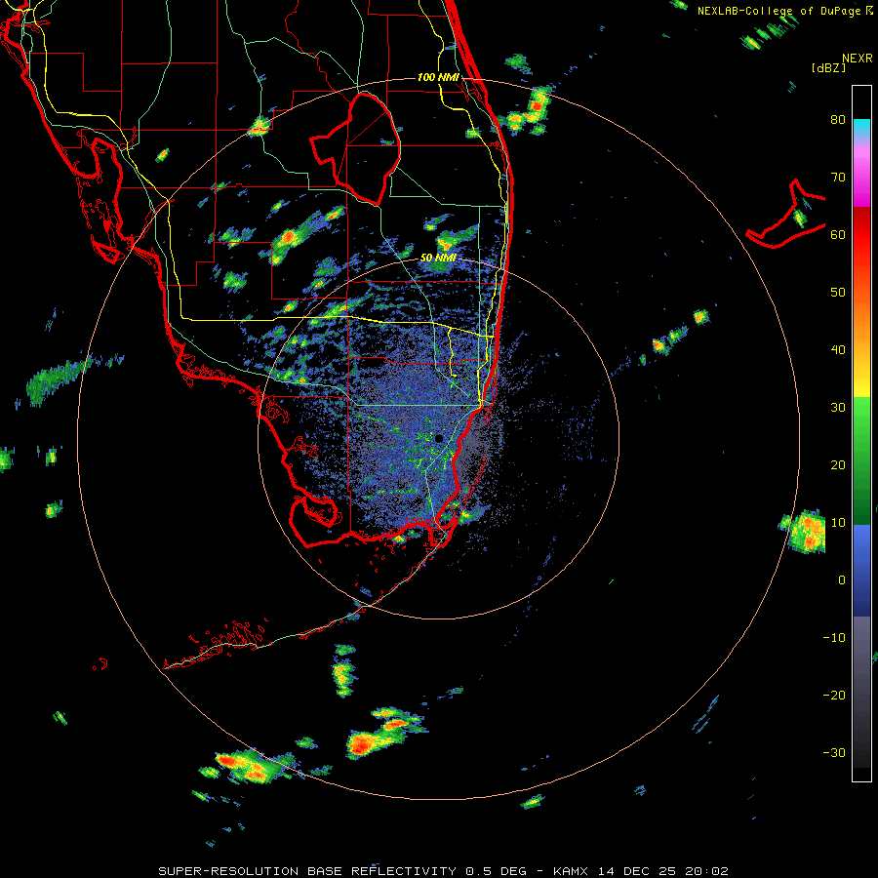The image size is (878, 878).
Task: Click the Super-Resolution Base Reflectivity caption
Action: click(443, 871)
